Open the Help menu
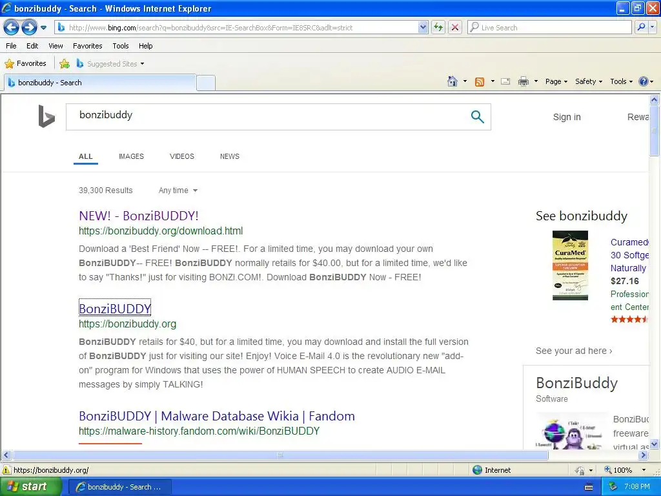The height and width of the screenshot is (496, 661). pos(145,46)
